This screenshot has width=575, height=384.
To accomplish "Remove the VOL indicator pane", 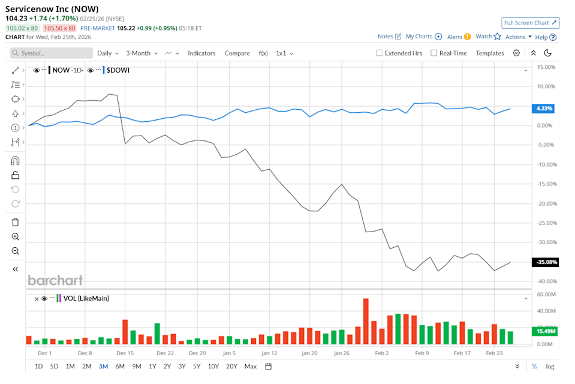I will pyautogui.click(x=37, y=299).
